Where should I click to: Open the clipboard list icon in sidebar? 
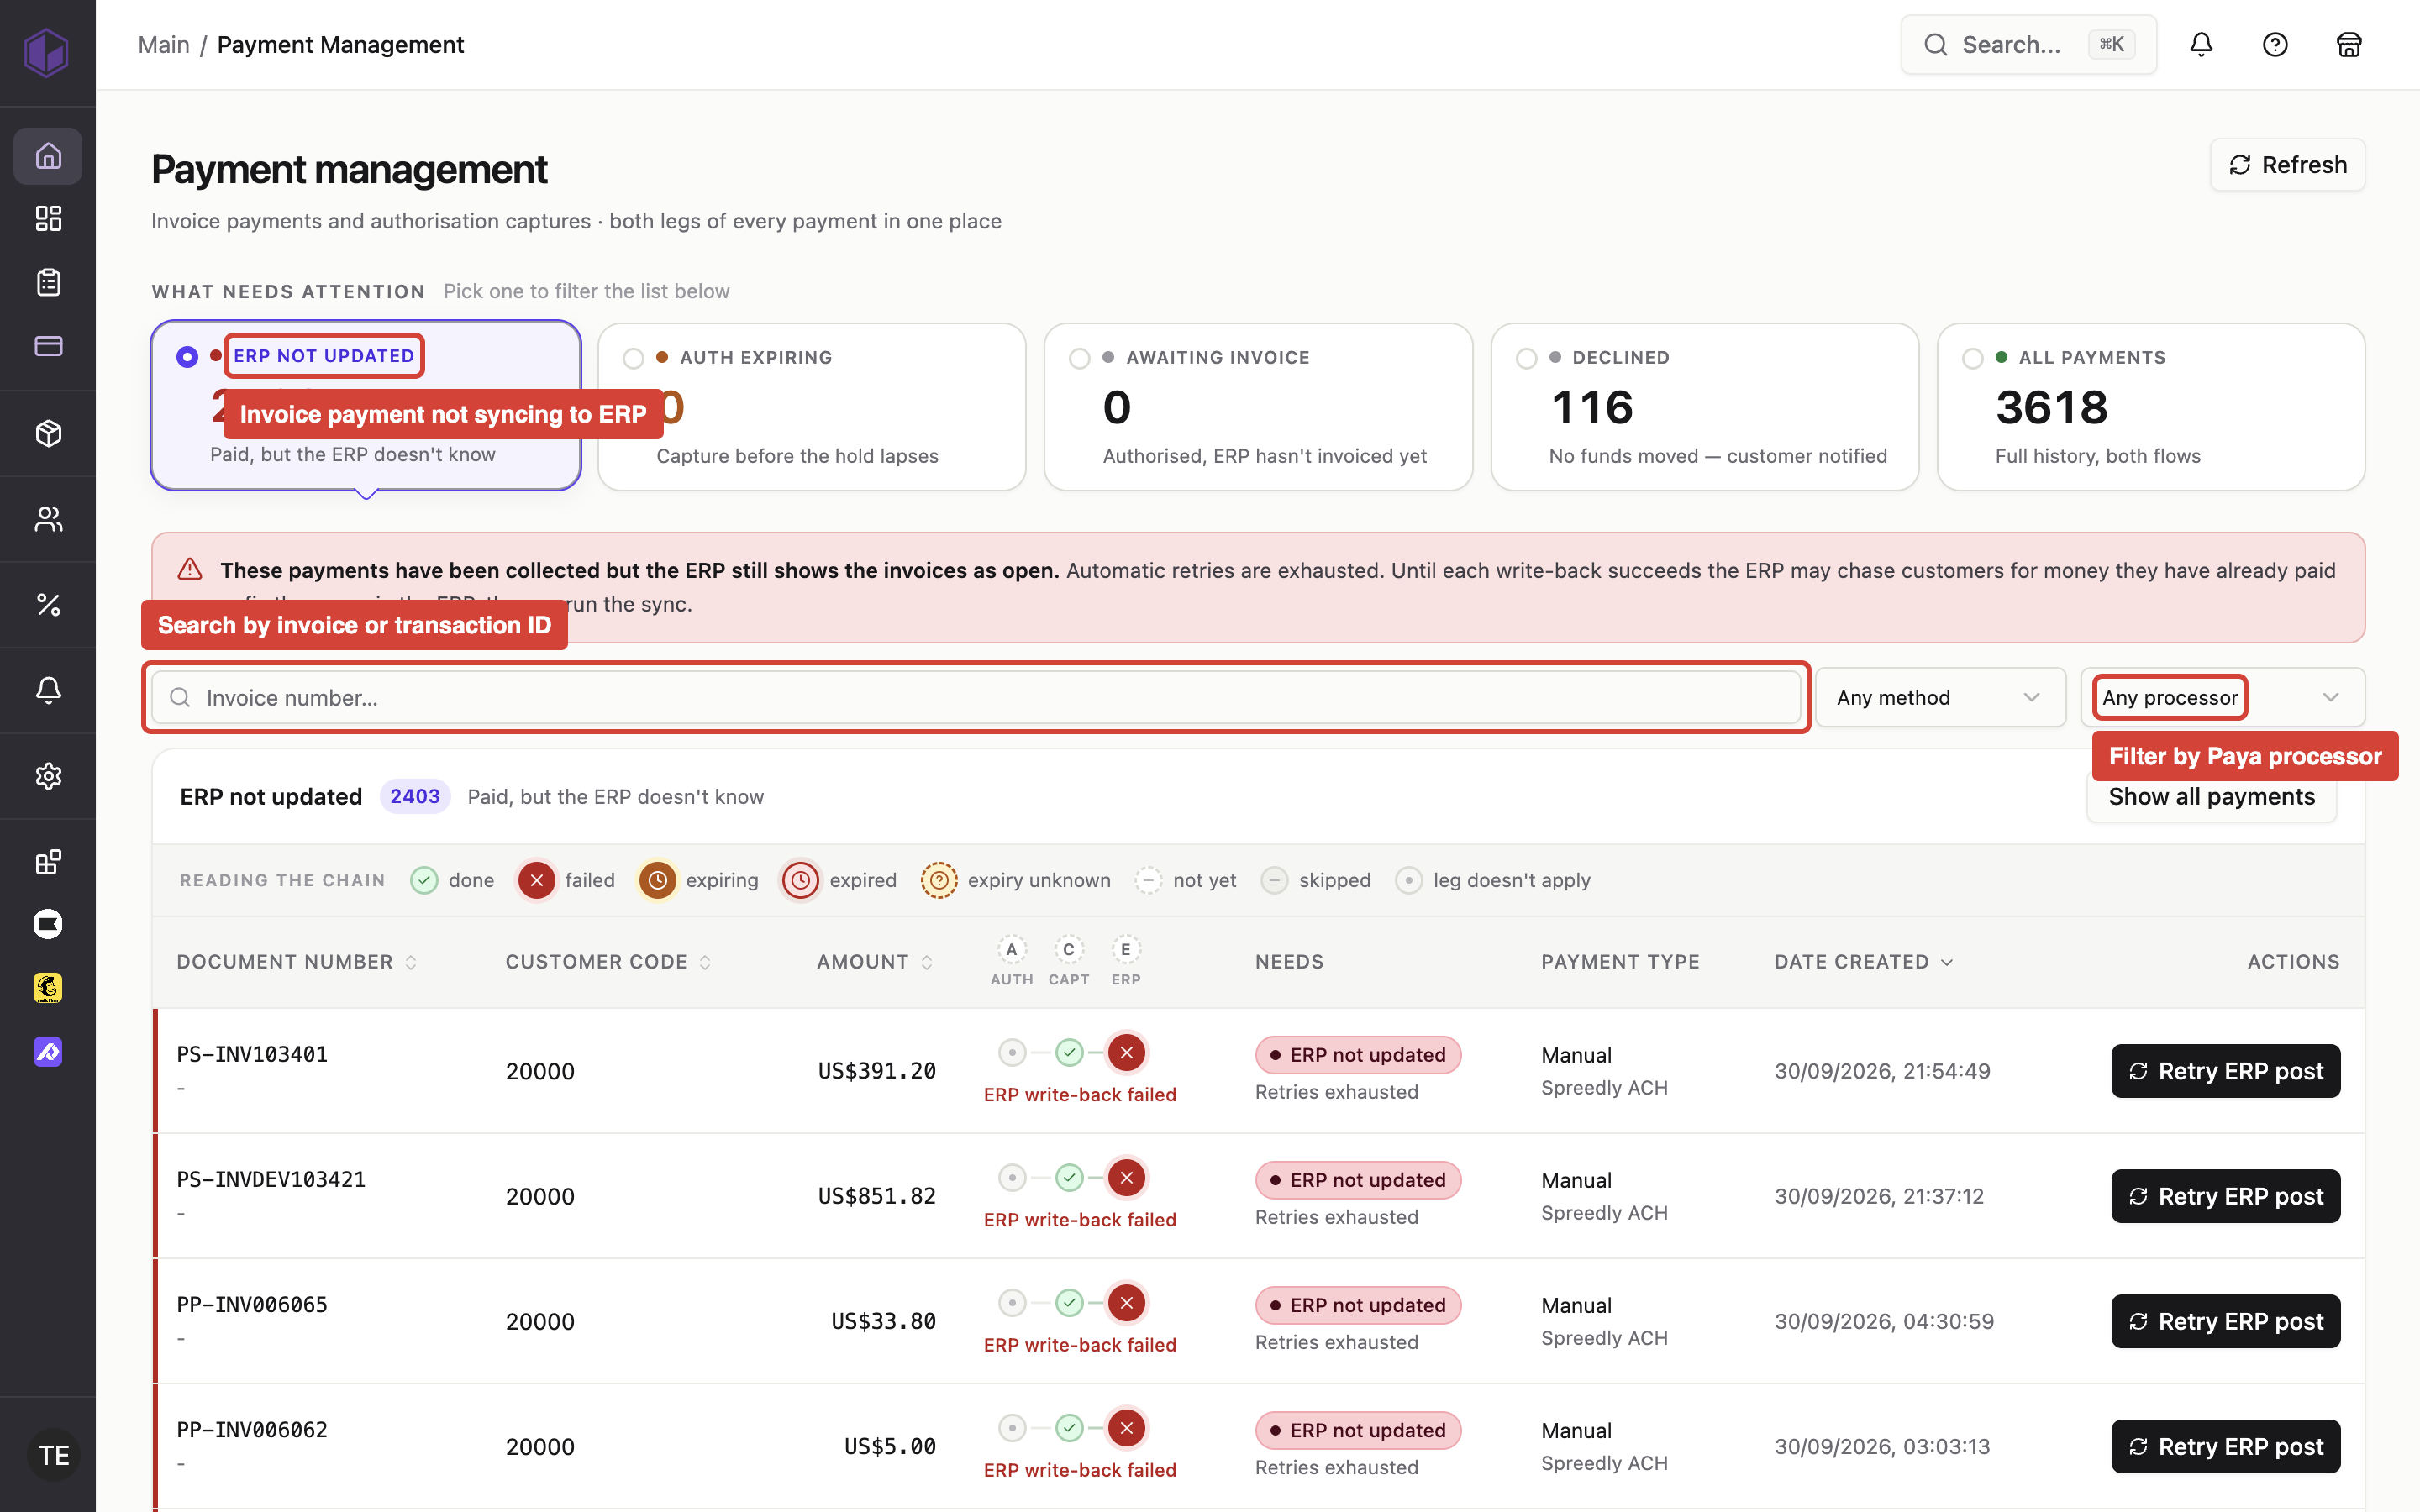tap(48, 282)
